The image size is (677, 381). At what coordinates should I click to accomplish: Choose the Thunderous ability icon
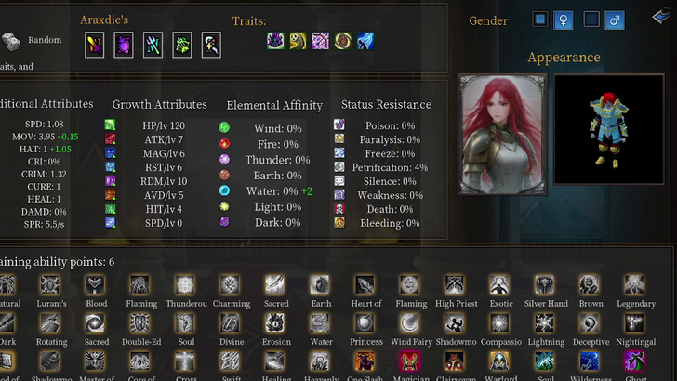184,284
